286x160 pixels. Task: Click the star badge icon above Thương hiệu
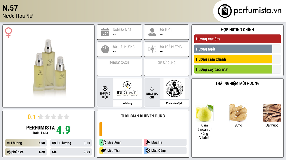click(105, 88)
